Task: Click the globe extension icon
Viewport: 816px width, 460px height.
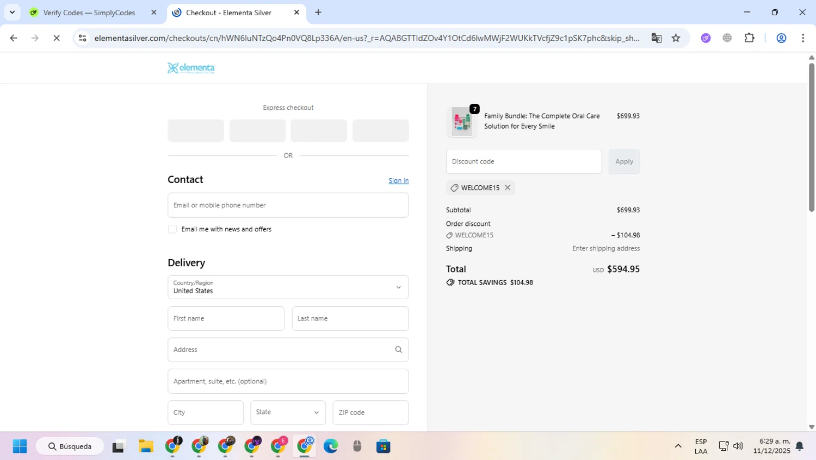Action: point(727,38)
